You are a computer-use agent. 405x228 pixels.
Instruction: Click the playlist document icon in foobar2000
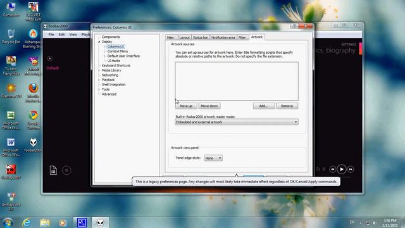53,170
